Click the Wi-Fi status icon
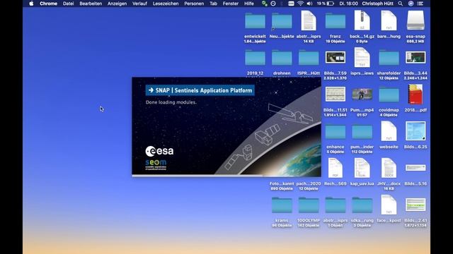 coord(300,4)
